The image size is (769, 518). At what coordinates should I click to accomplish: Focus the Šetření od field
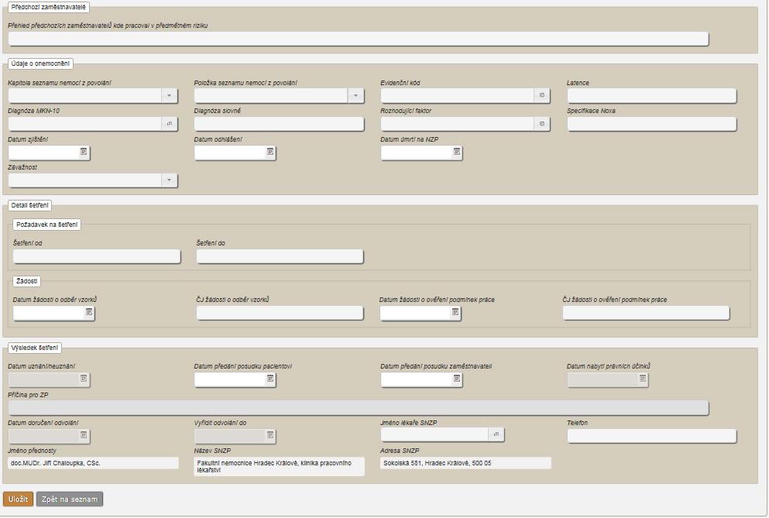(97, 256)
